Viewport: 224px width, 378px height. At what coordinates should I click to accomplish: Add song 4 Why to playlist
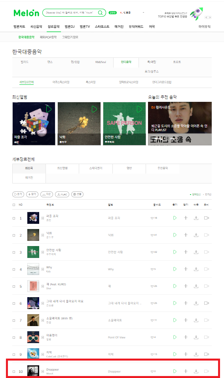(x=186, y=269)
